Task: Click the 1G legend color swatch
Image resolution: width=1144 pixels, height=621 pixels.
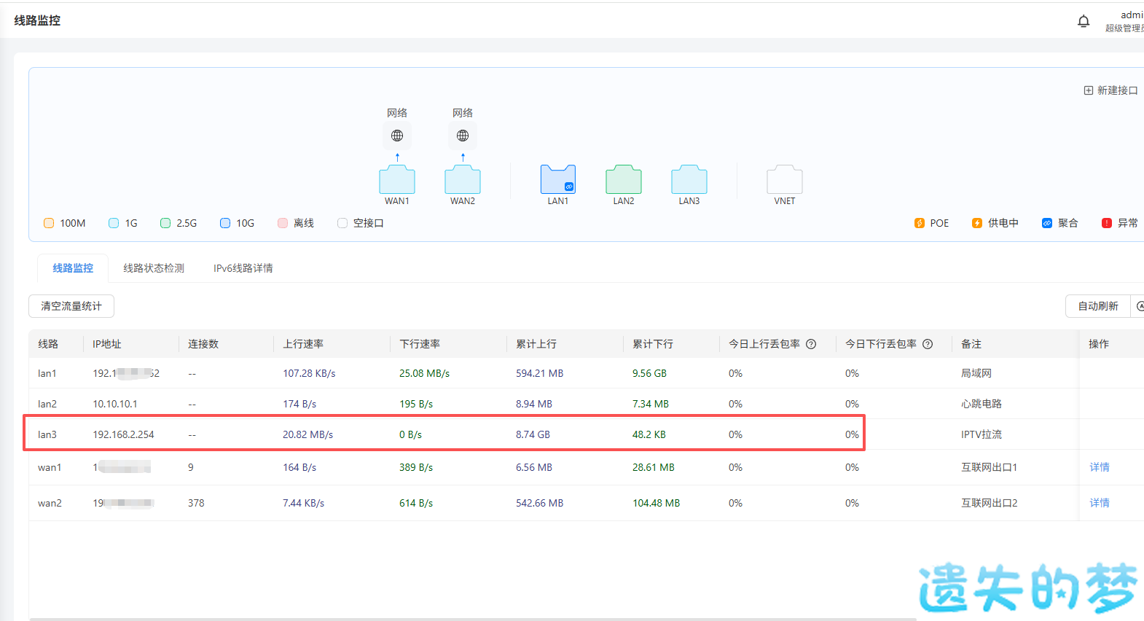Action: coord(114,223)
